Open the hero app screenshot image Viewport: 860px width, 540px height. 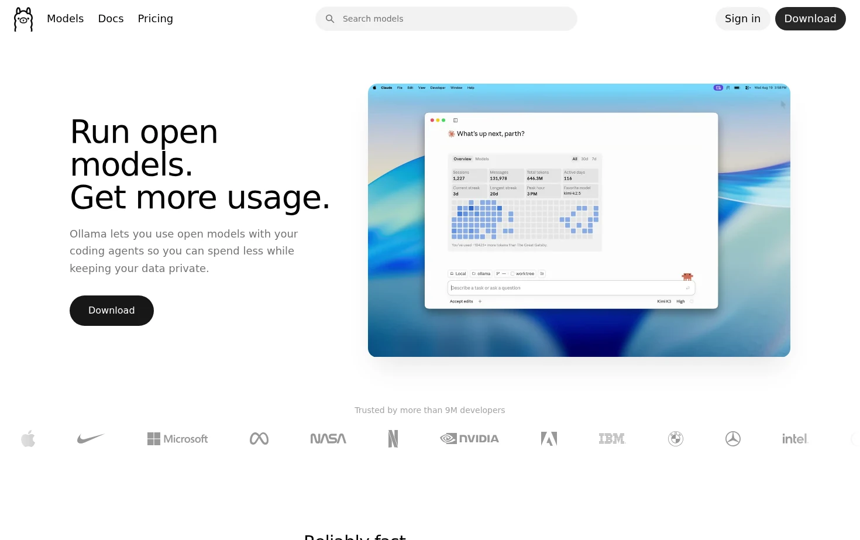579,221
